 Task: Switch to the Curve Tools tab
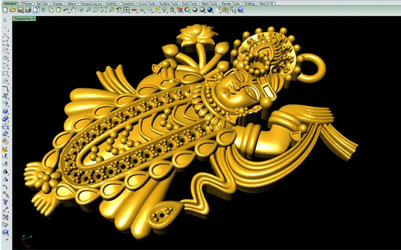point(147,4)
